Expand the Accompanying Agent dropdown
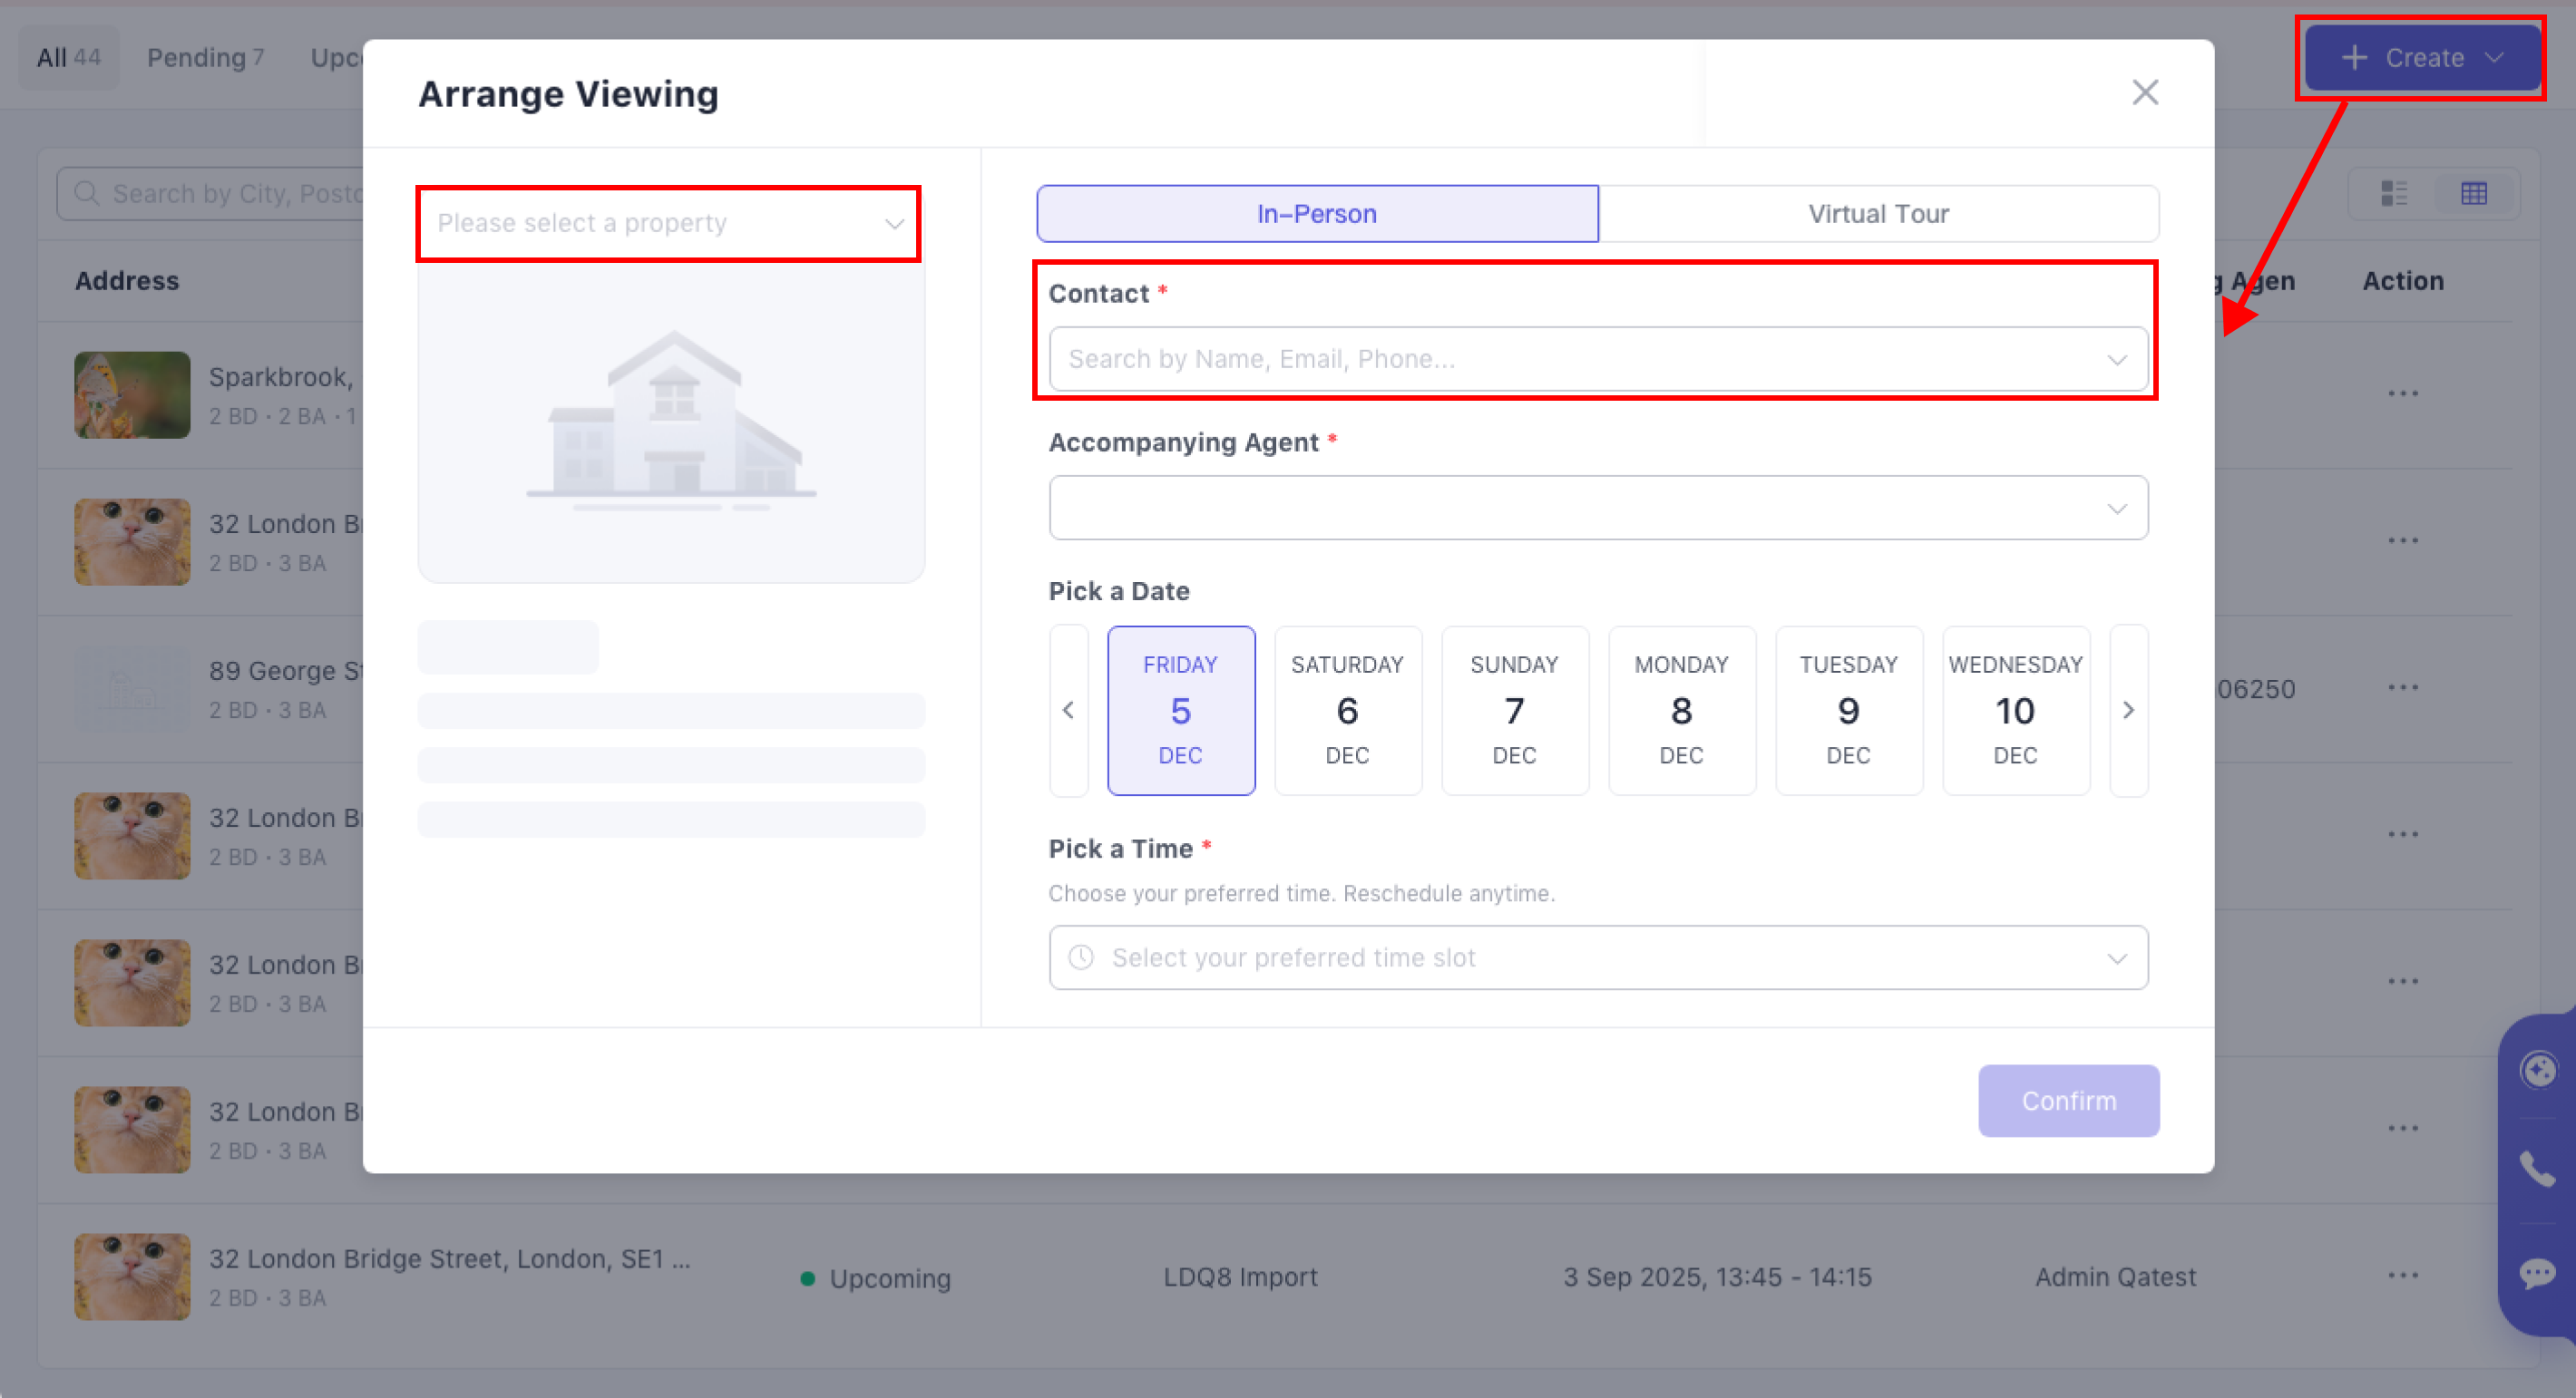2576x1398 pixels. [x=1597, y=509]
